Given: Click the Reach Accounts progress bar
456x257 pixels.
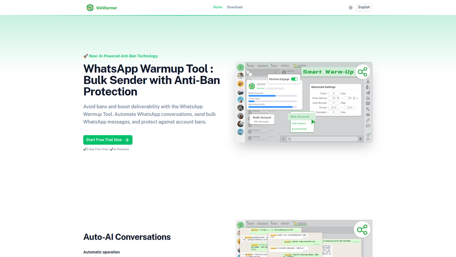Looking at the screenshot, I should [x=273, y=96].
